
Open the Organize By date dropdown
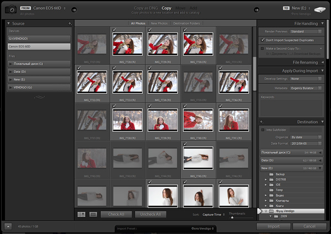tap(306, 137)
